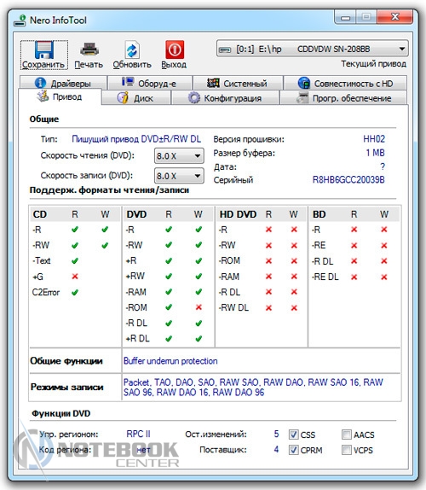Click the Печать button label
The width and height of the screenshot is (426, 490).
(x=89, y=64)
